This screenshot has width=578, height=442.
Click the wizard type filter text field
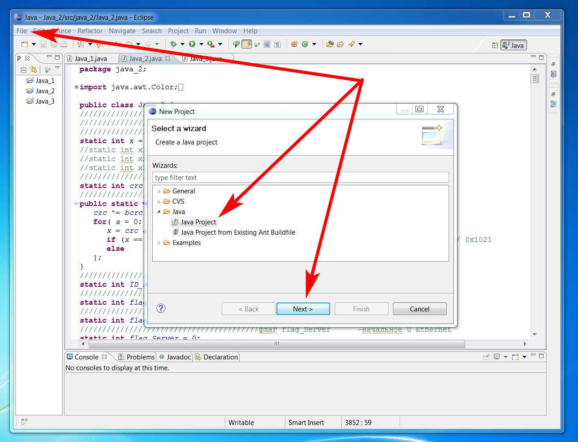pos(300,178)
